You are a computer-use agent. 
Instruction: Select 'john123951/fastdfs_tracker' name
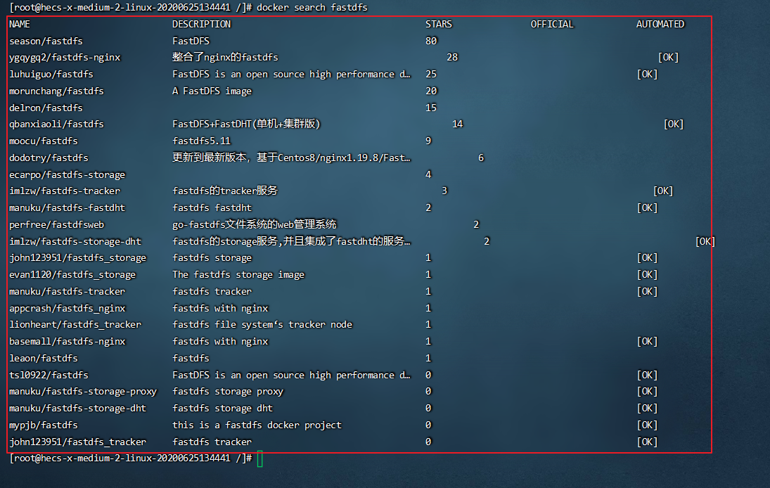[x=77, y=442]
